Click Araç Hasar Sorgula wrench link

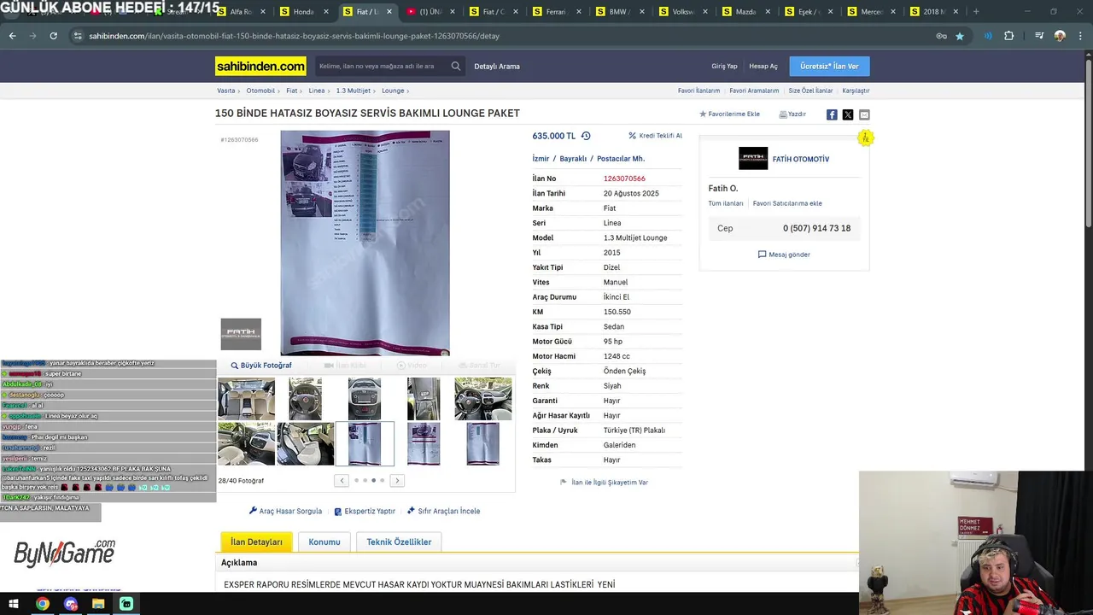tap(285, 511)
